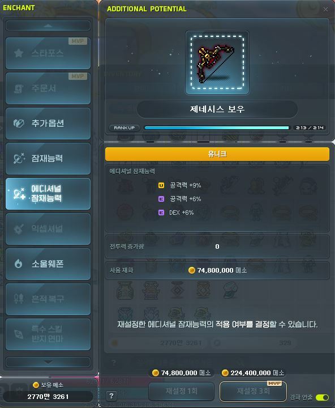Screen dimensions: 335x408
Task: Click the 소울웨폰 flame icon
Action: [x=19, y=263]
